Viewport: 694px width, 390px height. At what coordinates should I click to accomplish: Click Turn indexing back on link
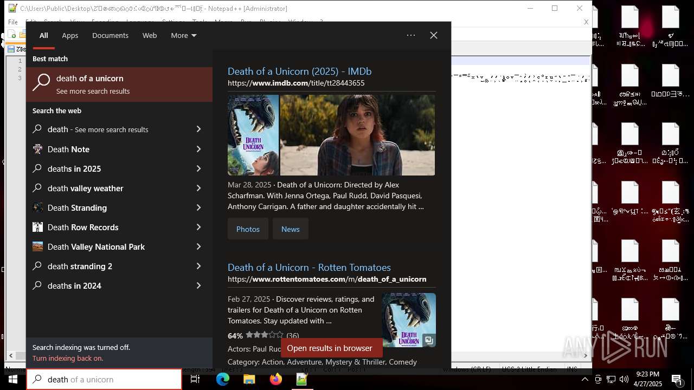coord(68,358)
